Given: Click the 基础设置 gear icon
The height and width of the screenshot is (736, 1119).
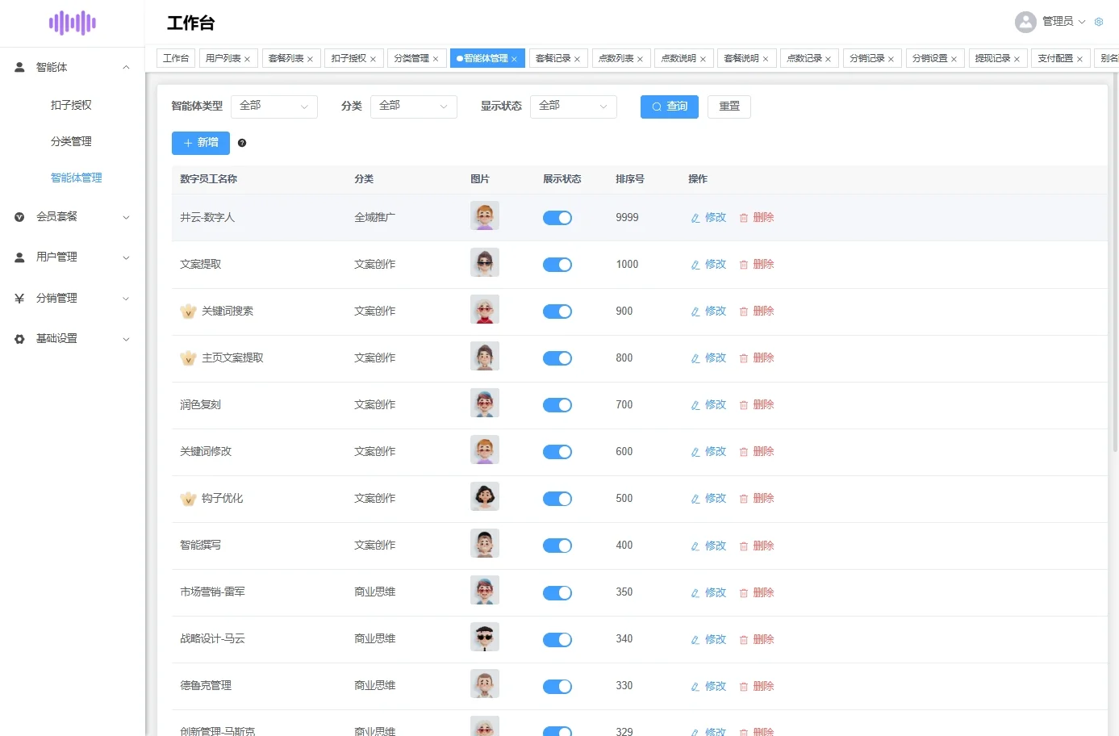Looking at the screenshot, I should point(19,339).
